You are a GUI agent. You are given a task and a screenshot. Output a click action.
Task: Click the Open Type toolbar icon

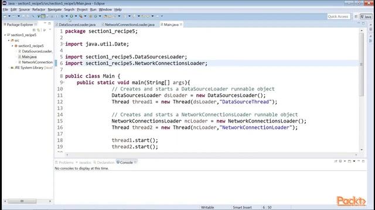pyautogui.click(x=105, y=16)
